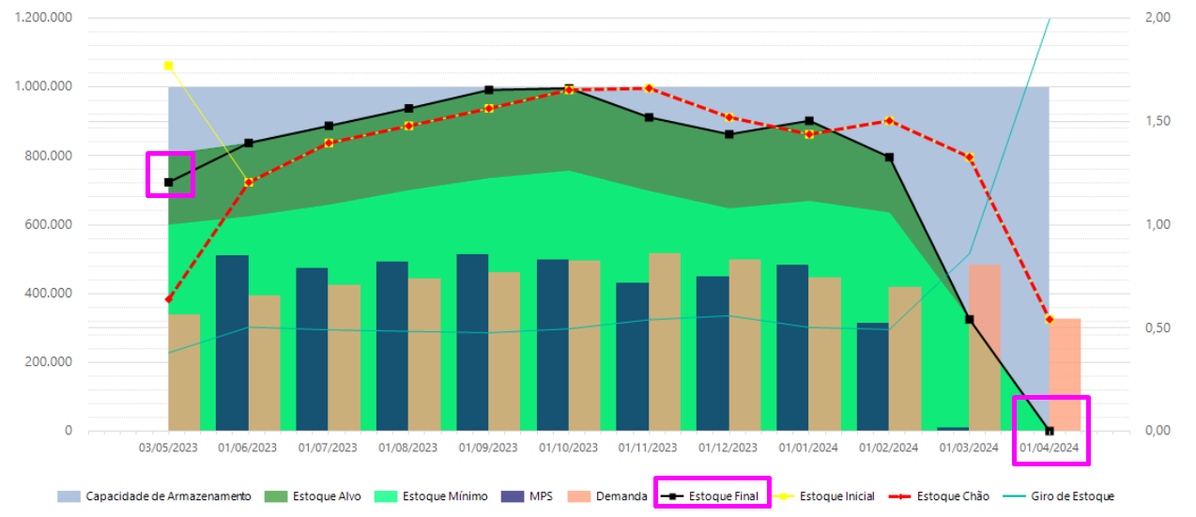
Task: Select the Estoque Final point at 03/05/2023
Action: [x=169, y=183]
